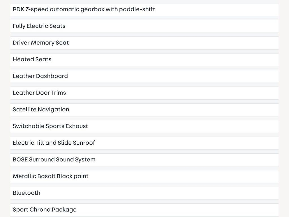This screenshot has height=217, width=289.
Task: Click the Heated Seats feature
Action: [144, 60]
